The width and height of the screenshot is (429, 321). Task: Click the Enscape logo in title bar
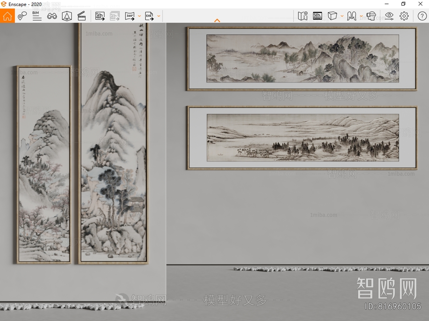(x=4, y=4)
